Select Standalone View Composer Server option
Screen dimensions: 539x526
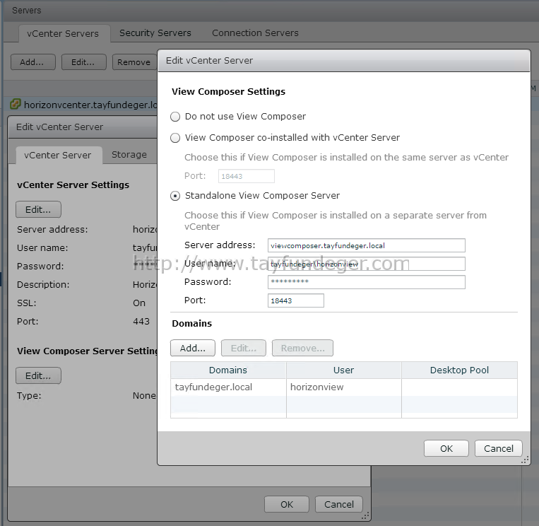coord(175,196)
